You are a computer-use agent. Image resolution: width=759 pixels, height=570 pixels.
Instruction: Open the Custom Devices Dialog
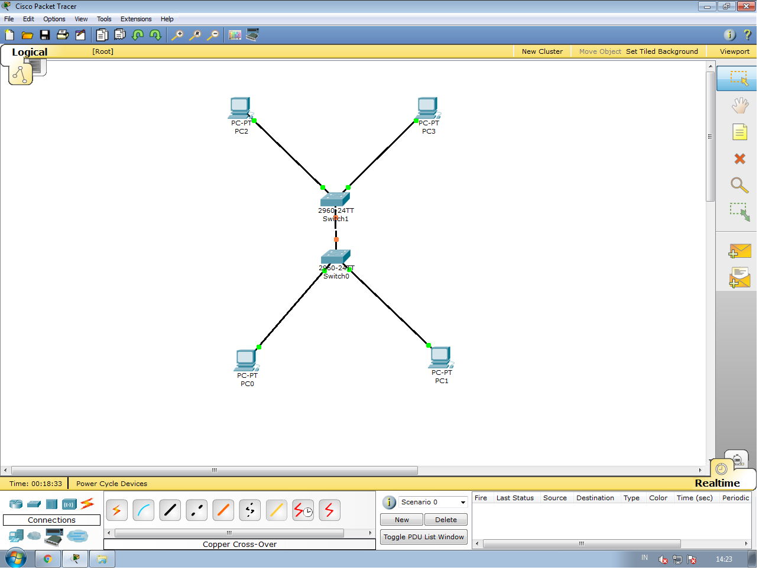(x=252, y=35)
